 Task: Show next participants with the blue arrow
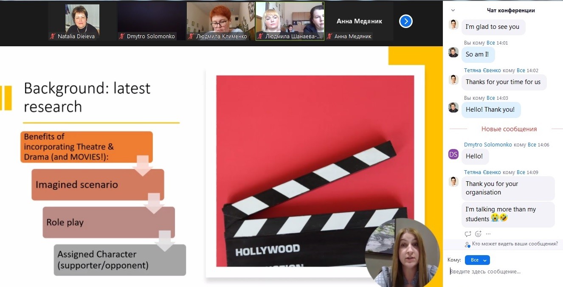[x=406, y=21]
